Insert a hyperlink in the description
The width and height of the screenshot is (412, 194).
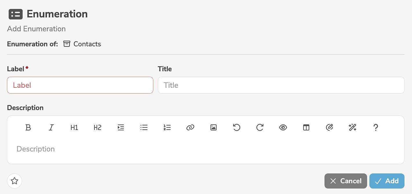point(190,127)
